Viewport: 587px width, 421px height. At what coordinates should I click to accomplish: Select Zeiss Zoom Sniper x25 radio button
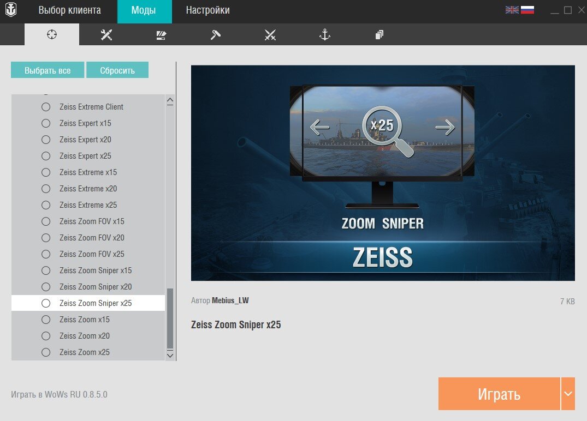coord(46,303)
